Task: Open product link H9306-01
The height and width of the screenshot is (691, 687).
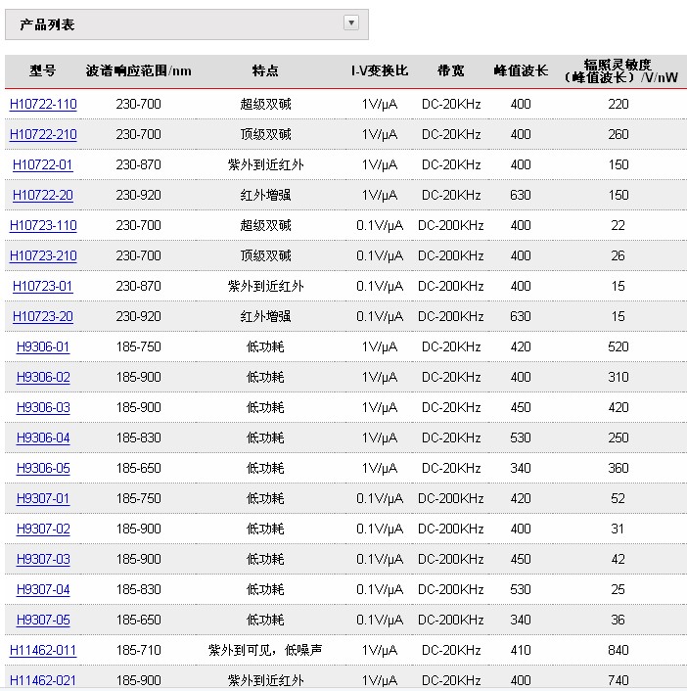Action: coord(43,346)
